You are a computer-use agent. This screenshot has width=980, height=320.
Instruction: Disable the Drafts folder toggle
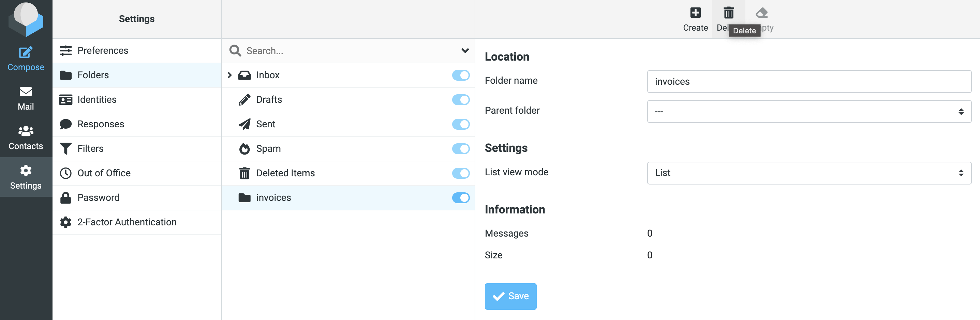[x=461, y=99]
